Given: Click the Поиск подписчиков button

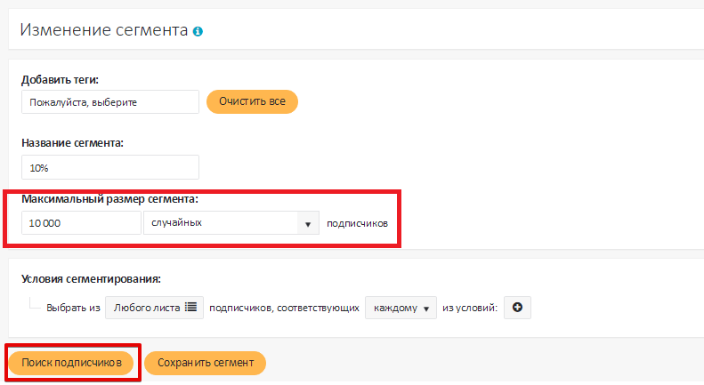Looking at the screenshot, I should (x=71, y=363).
